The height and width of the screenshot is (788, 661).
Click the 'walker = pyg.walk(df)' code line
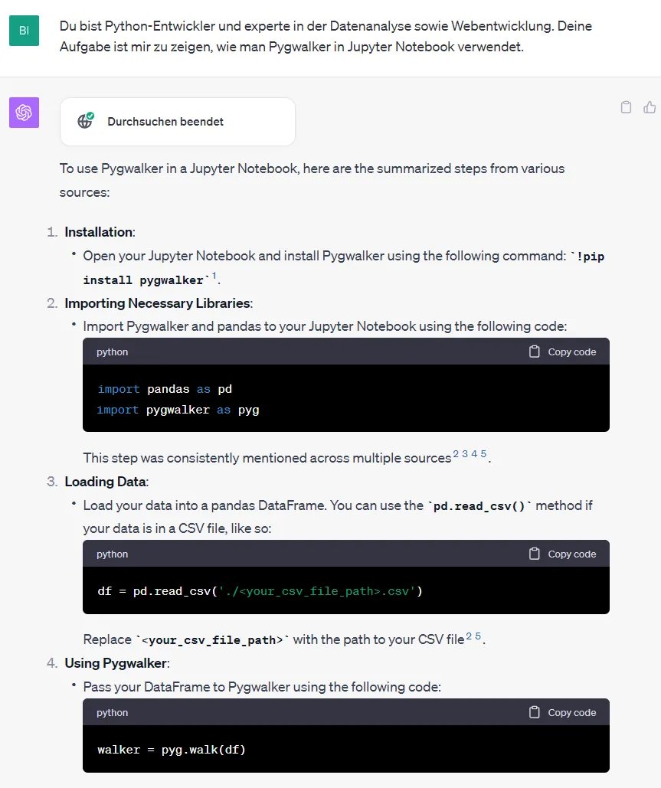(x=172, y=750)
